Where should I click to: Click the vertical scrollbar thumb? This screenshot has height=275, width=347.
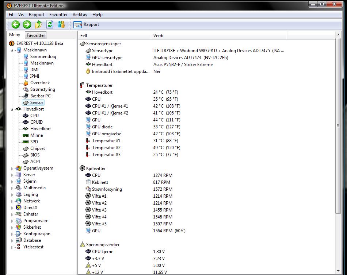[338, 126]
